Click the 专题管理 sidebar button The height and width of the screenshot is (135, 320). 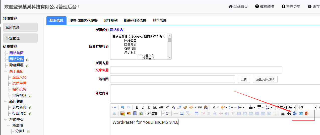click(20, 38)
